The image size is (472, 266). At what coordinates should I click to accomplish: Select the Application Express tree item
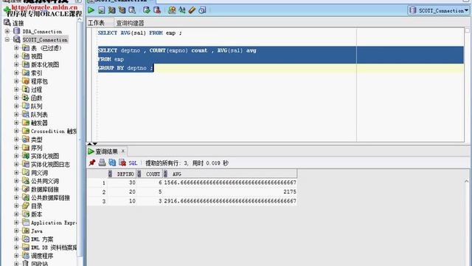[x=54, y=223]
